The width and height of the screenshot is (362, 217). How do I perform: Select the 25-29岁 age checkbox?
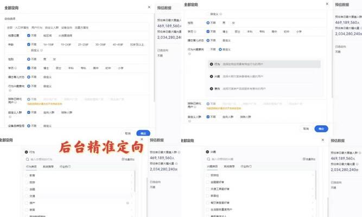pyautogui.click(x=76, y=44)
